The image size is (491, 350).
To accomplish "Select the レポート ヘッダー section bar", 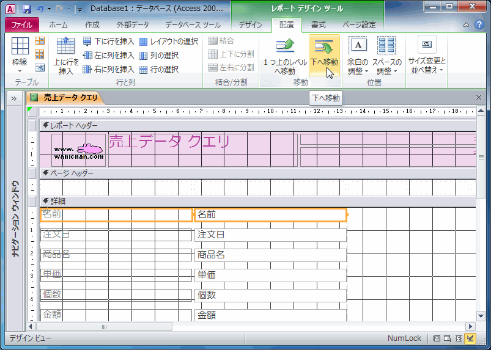I will 257,126.
